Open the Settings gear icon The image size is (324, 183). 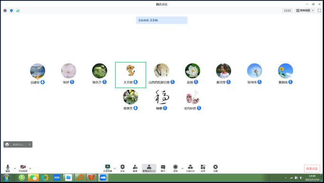[x=215, y=168]
